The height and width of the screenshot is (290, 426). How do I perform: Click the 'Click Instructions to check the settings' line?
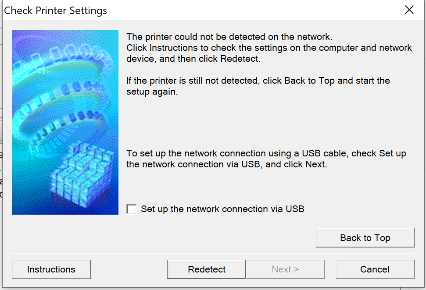tap(269, 48)
